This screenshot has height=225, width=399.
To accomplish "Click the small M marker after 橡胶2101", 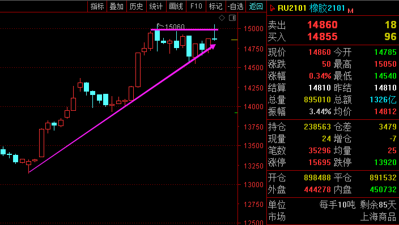I will tap(350, 11).
